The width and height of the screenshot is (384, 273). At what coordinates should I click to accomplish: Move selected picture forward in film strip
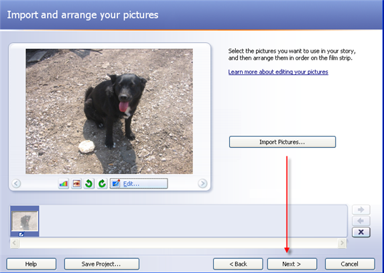point(361,209)
